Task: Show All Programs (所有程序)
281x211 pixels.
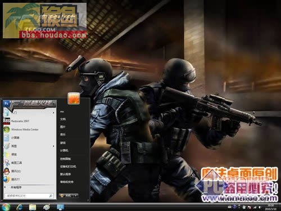Action: point(16,187)
